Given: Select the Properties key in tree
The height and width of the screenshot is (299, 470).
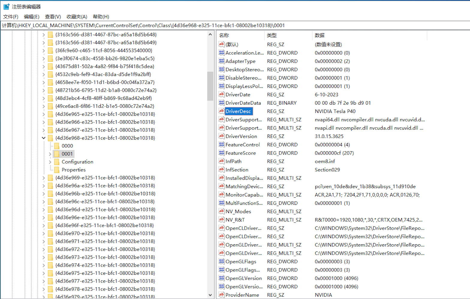Looking at the screenshot, I should tap(73, 170).
